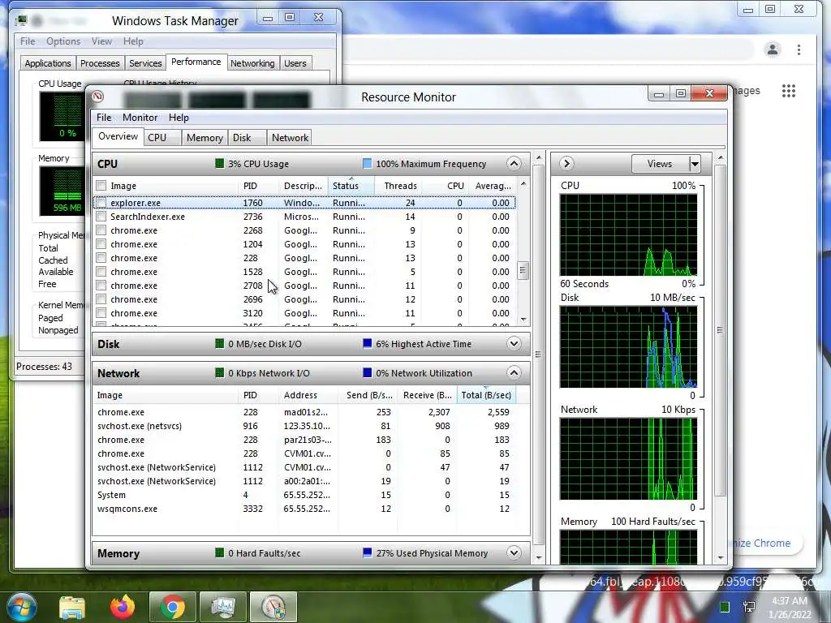This screenshot has width=831, height=623.
Task: Switch to the Network tab
Action: pyautogui.click(x=290, y=137)
